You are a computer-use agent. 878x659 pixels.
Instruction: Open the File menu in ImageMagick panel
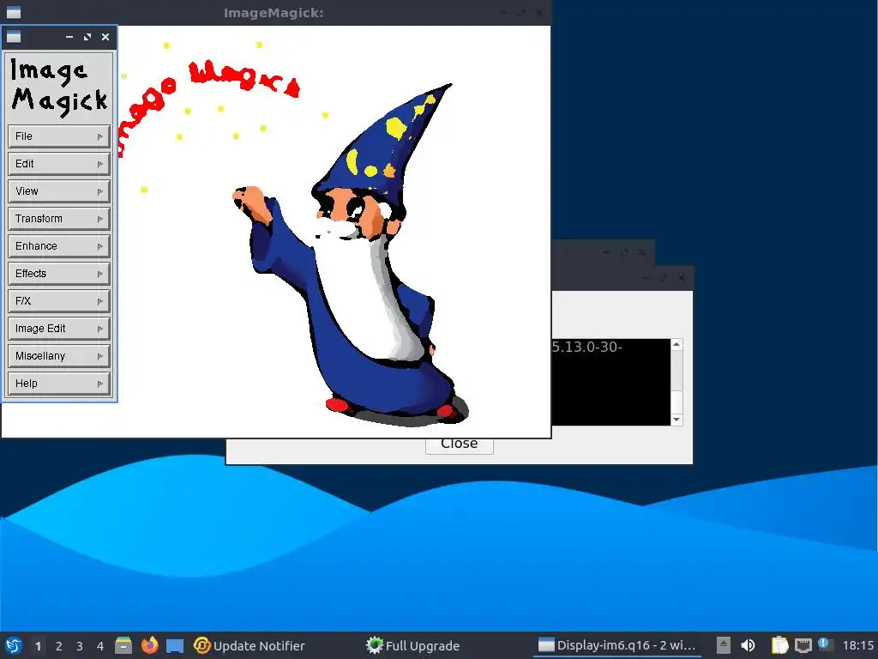point(59,136)
